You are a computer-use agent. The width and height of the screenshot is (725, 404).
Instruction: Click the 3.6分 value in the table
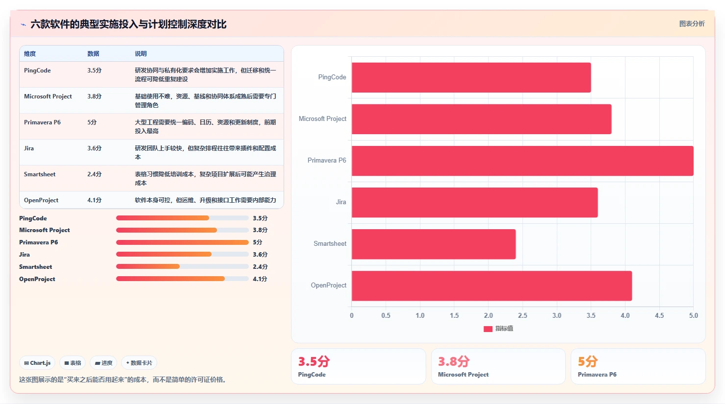click(x=95, y=148)
